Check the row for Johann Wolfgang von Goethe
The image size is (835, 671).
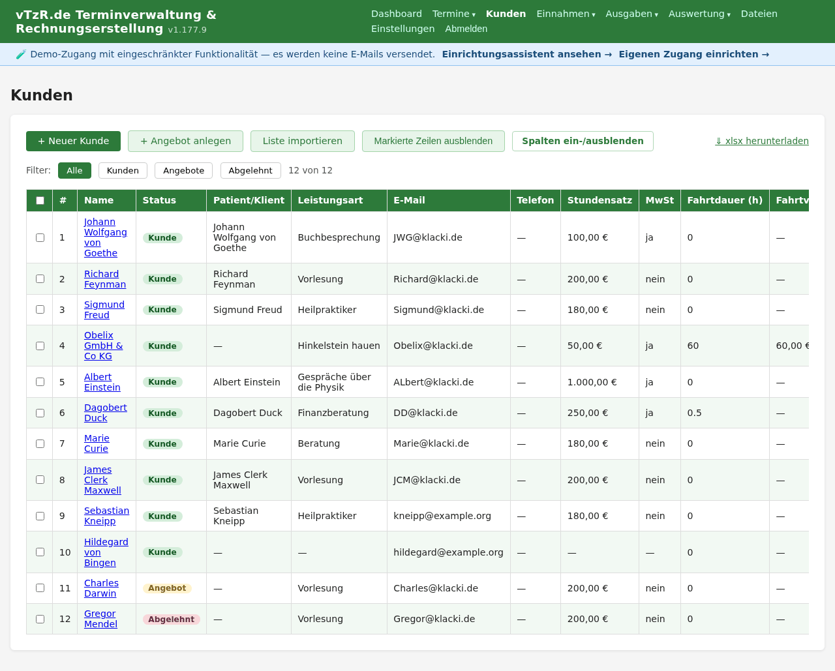pyautogui.click(x=40, y=237)
